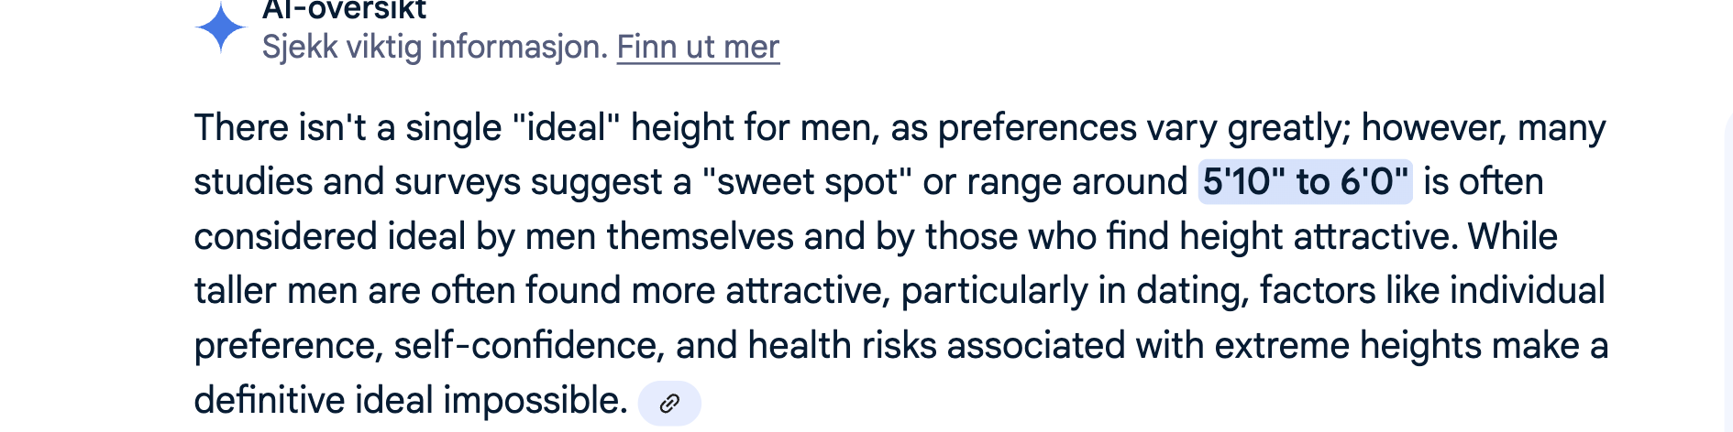Click "definitive ideal impossible." at paragraph end
The height and width of the screenshot is (432, 1733).
click(x=410, y=401)
